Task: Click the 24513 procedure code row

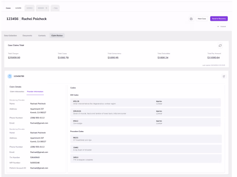Action: point(145,158)
